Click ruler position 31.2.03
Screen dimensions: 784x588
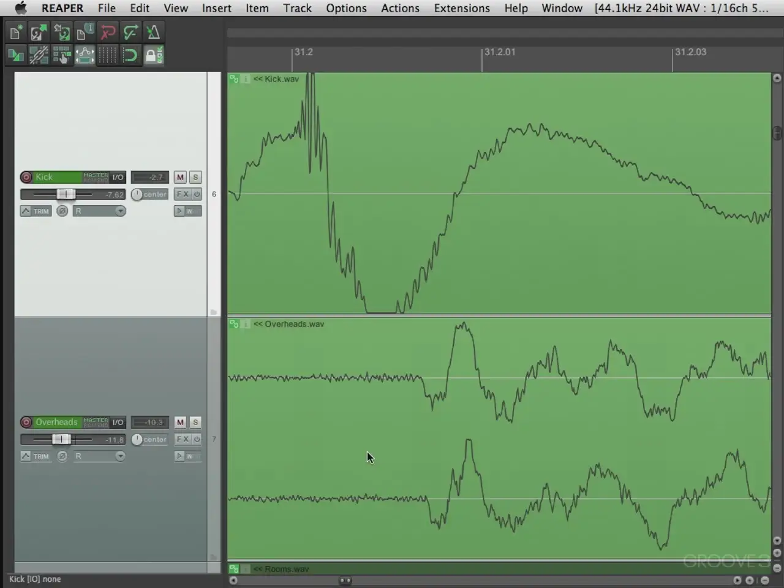click(x=690, y=52)
